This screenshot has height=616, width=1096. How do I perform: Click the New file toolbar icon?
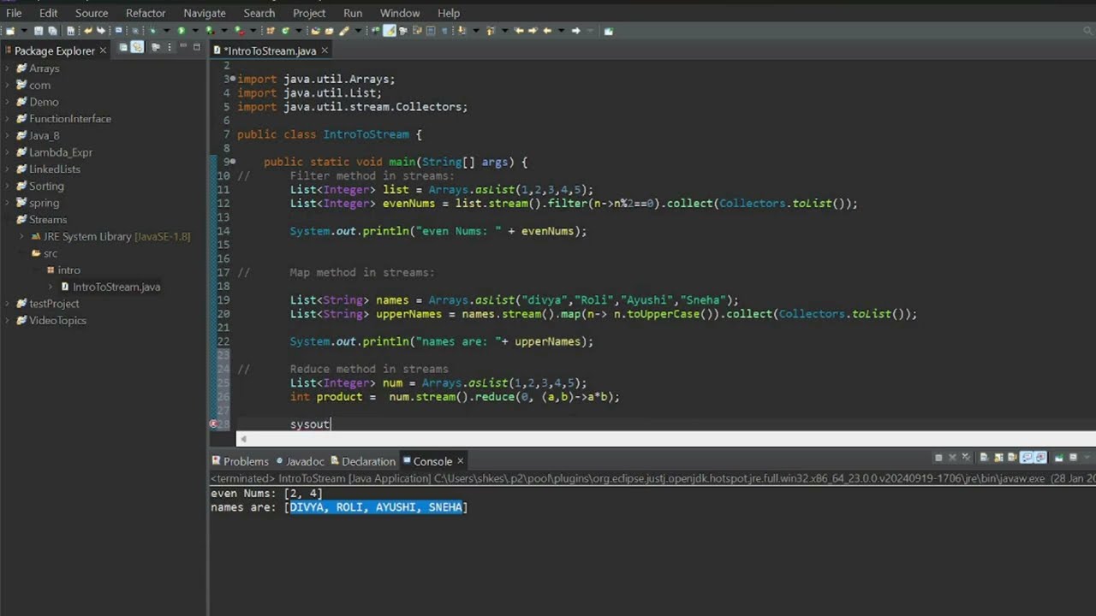click(x=10, y=31)
